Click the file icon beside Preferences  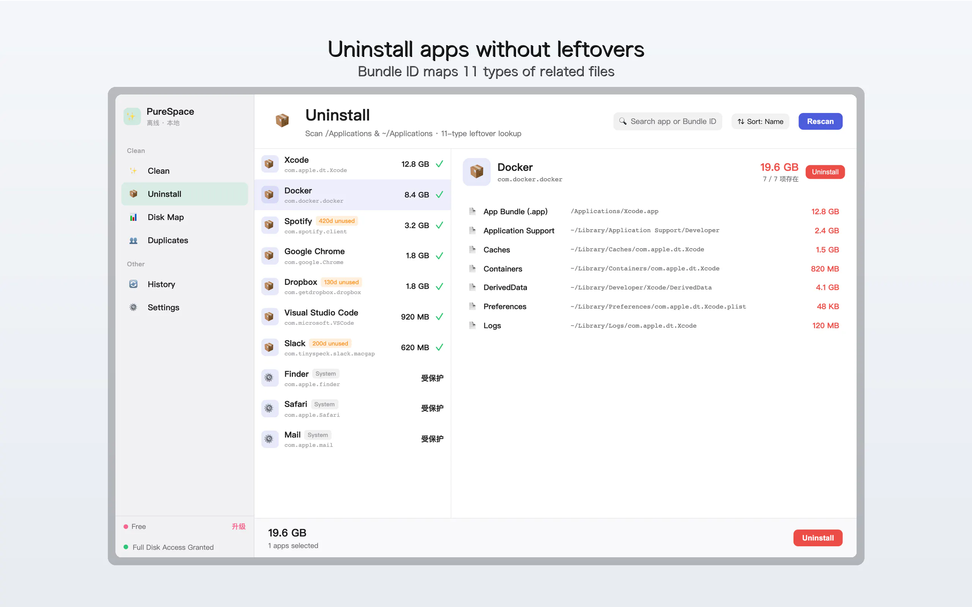click(473, 306)
